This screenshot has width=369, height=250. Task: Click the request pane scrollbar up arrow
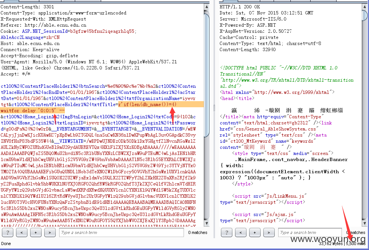click(206, 7)
